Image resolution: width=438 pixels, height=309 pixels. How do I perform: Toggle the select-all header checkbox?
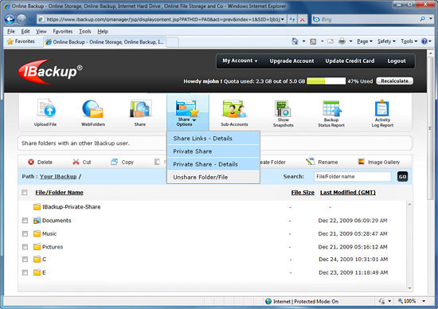(x=25, y=192)
